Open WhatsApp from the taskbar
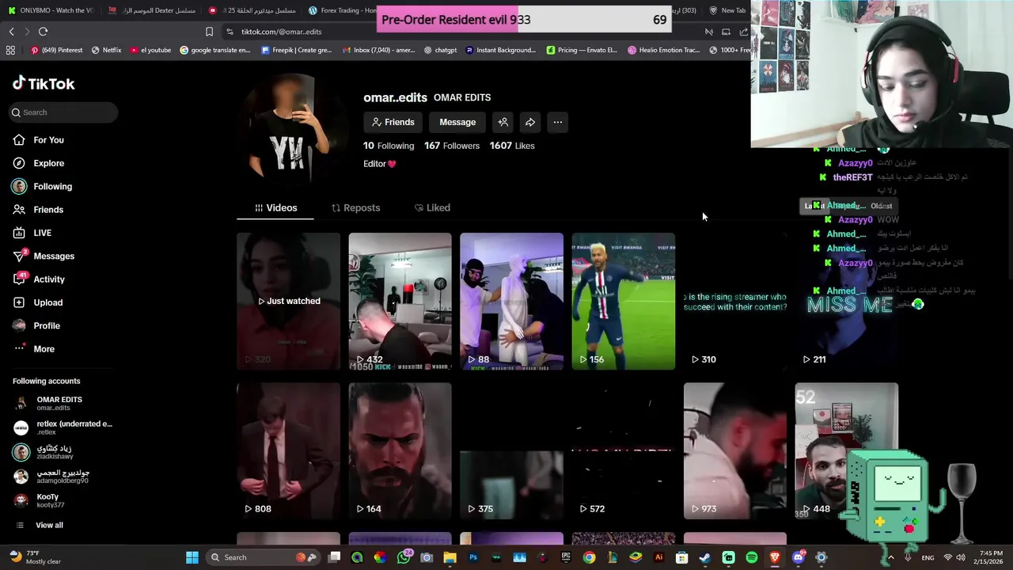The height and width of the screenshot is (570, 1013). pos(404,557)
